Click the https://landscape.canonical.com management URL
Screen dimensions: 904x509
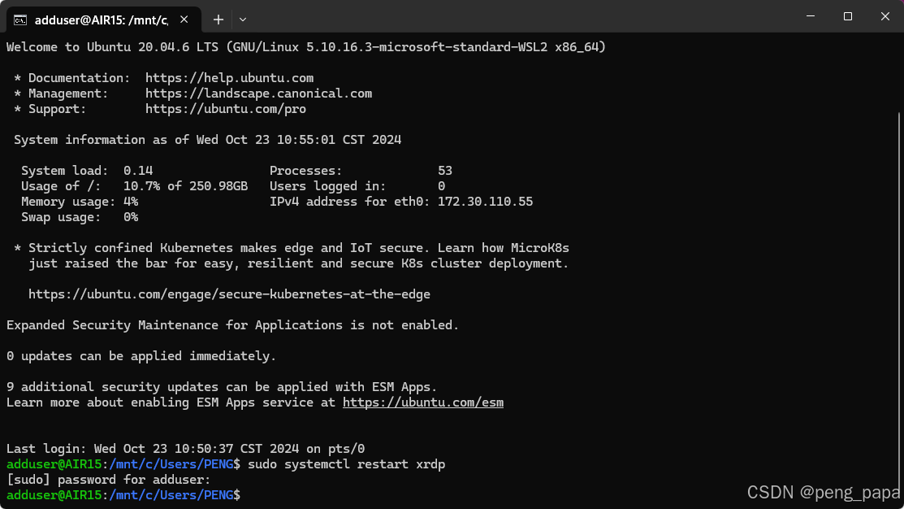(258, 94)
